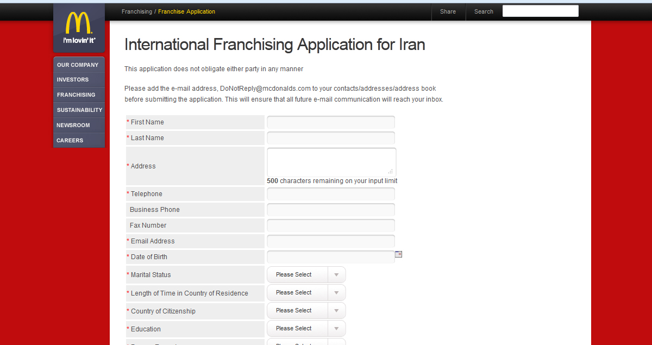Click the Franchise Application breadcrumb link

[186, 11]
